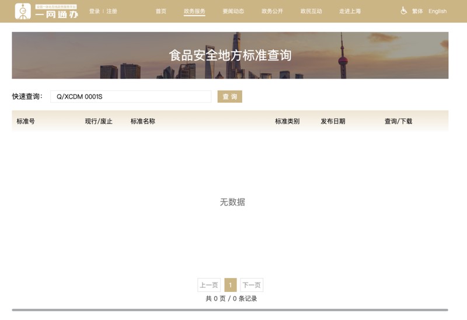The width and height of the screenshot is (467, 320).
Task: Click the 登录 login link
Action: tap(95, 11)
